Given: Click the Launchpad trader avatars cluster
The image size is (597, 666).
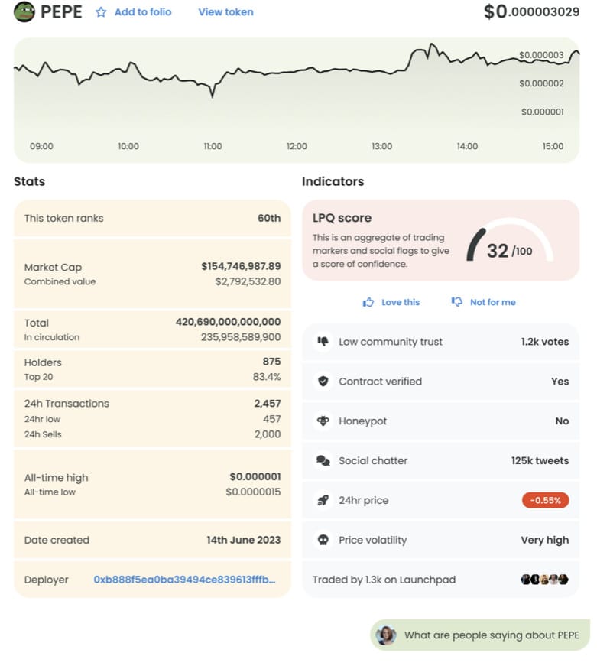Looking at the screenshot, I should [545, 580].
